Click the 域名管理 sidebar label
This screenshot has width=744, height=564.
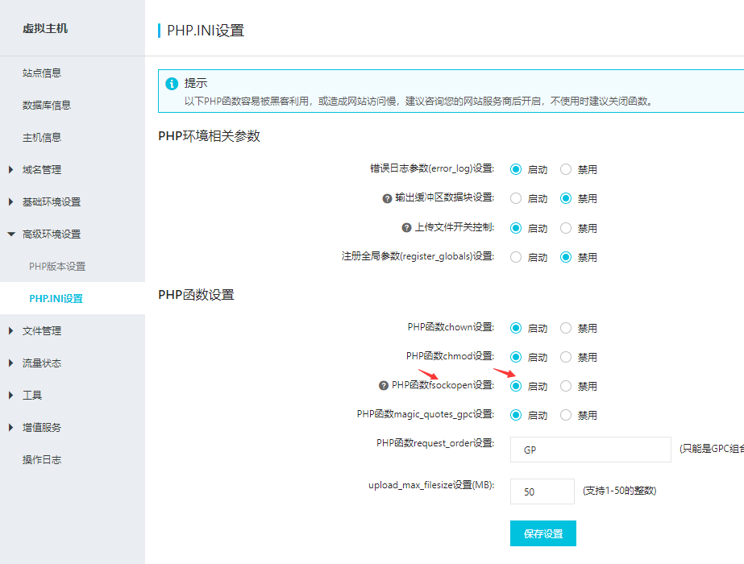tap(42, 170)
